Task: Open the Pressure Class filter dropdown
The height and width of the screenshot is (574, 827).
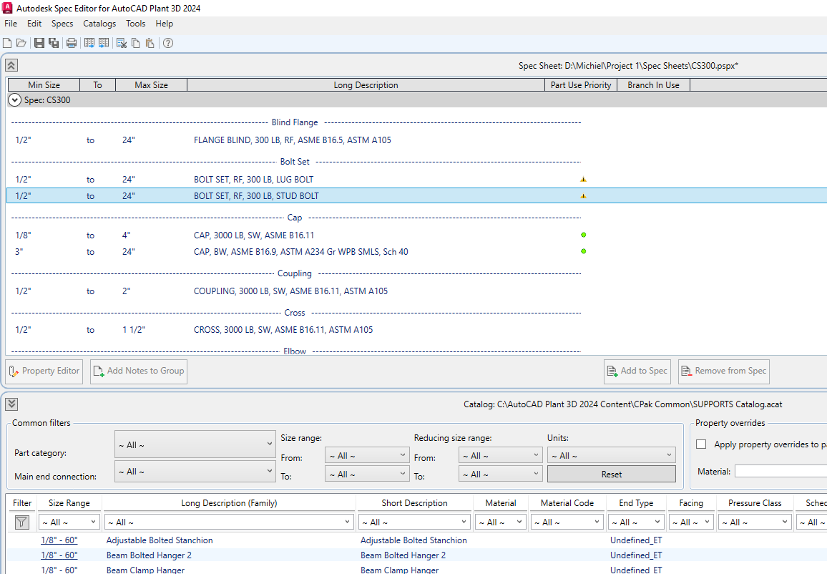Action: click(x=754, y=522)
